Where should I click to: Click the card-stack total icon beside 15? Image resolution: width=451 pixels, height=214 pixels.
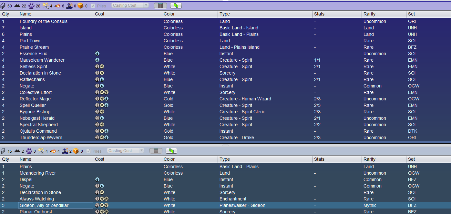pos(3,151)
